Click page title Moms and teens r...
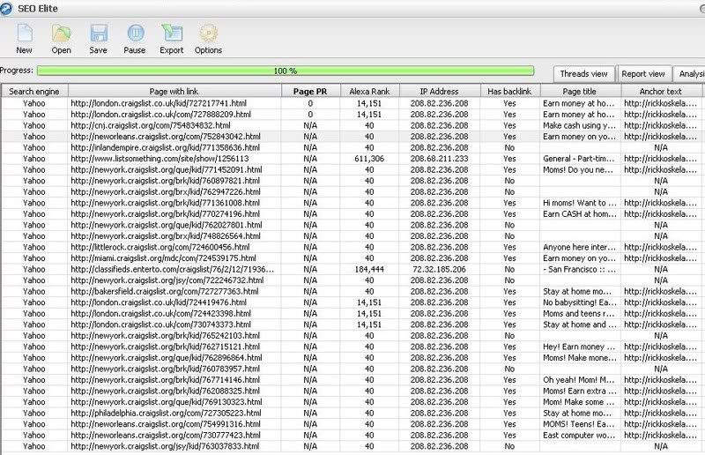 [x=580, y=313]
